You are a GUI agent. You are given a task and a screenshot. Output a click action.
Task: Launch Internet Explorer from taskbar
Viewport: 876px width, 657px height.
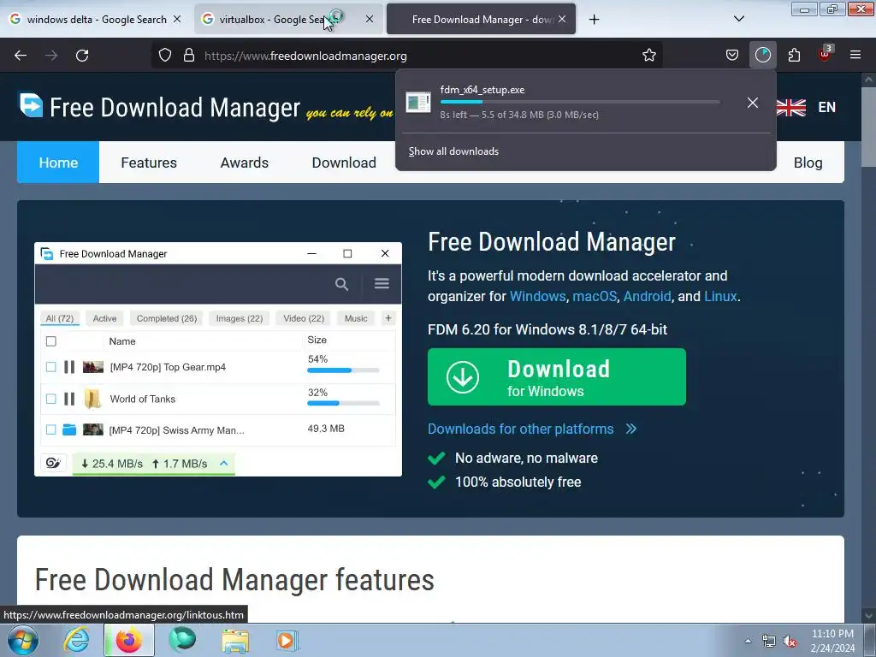[x=76, y=640]
